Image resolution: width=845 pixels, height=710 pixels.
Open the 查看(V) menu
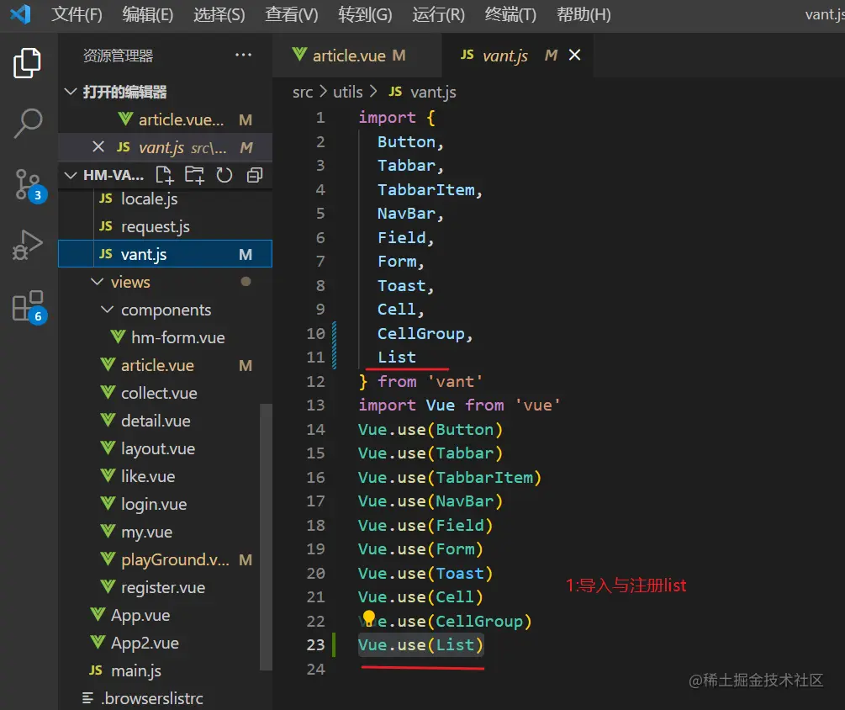292,14
